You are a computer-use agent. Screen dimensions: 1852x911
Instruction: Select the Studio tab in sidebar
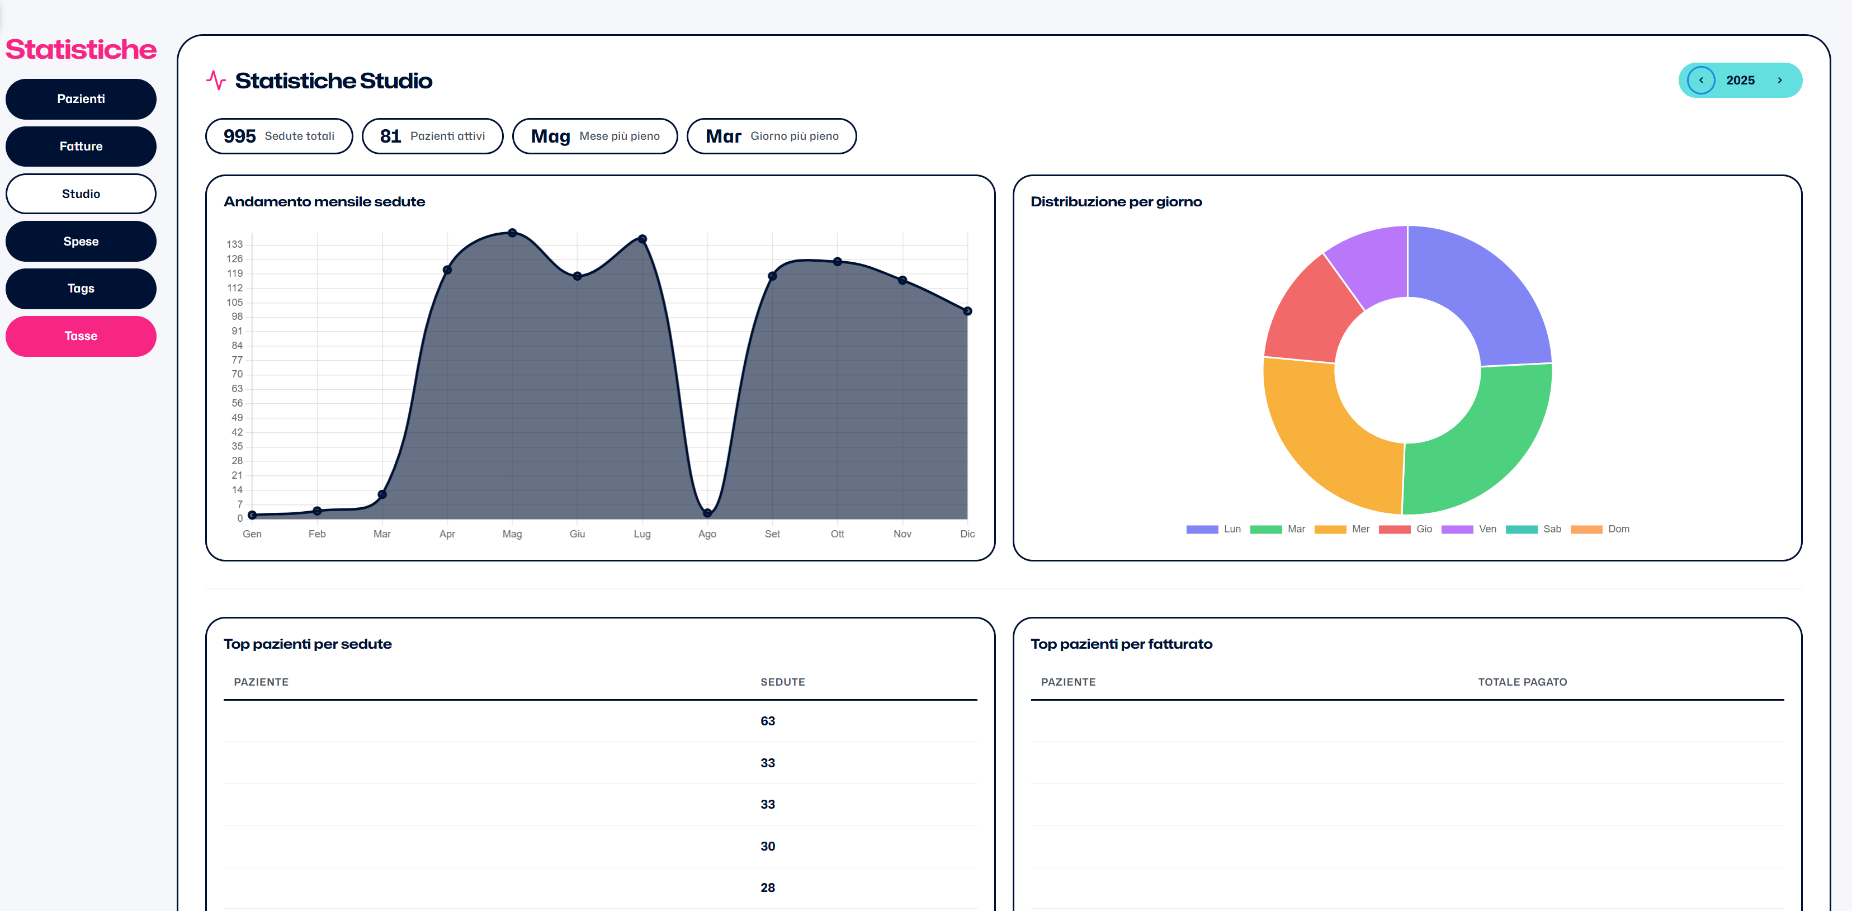81,193
